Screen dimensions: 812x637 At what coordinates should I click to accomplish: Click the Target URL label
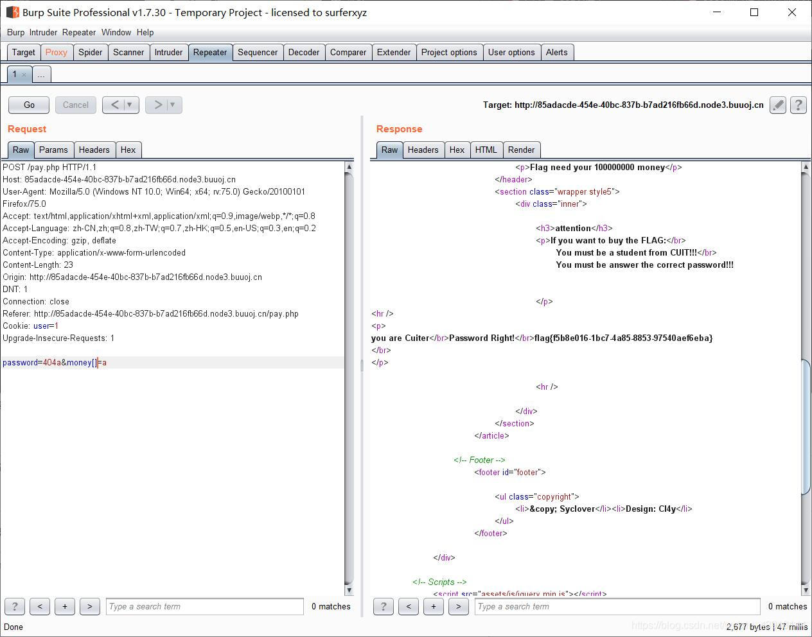(x=623, y=105)
